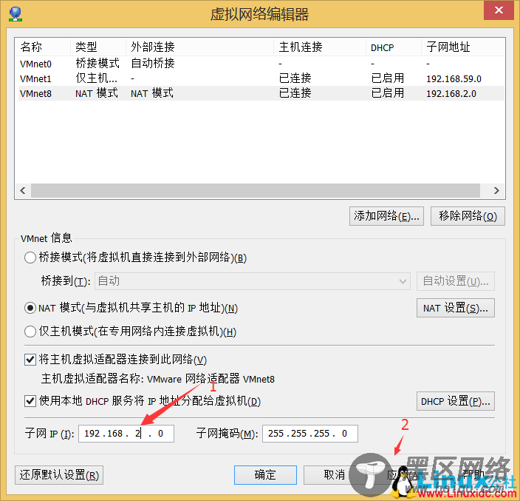Click the horizontal scrollbar track

[256, 190]
